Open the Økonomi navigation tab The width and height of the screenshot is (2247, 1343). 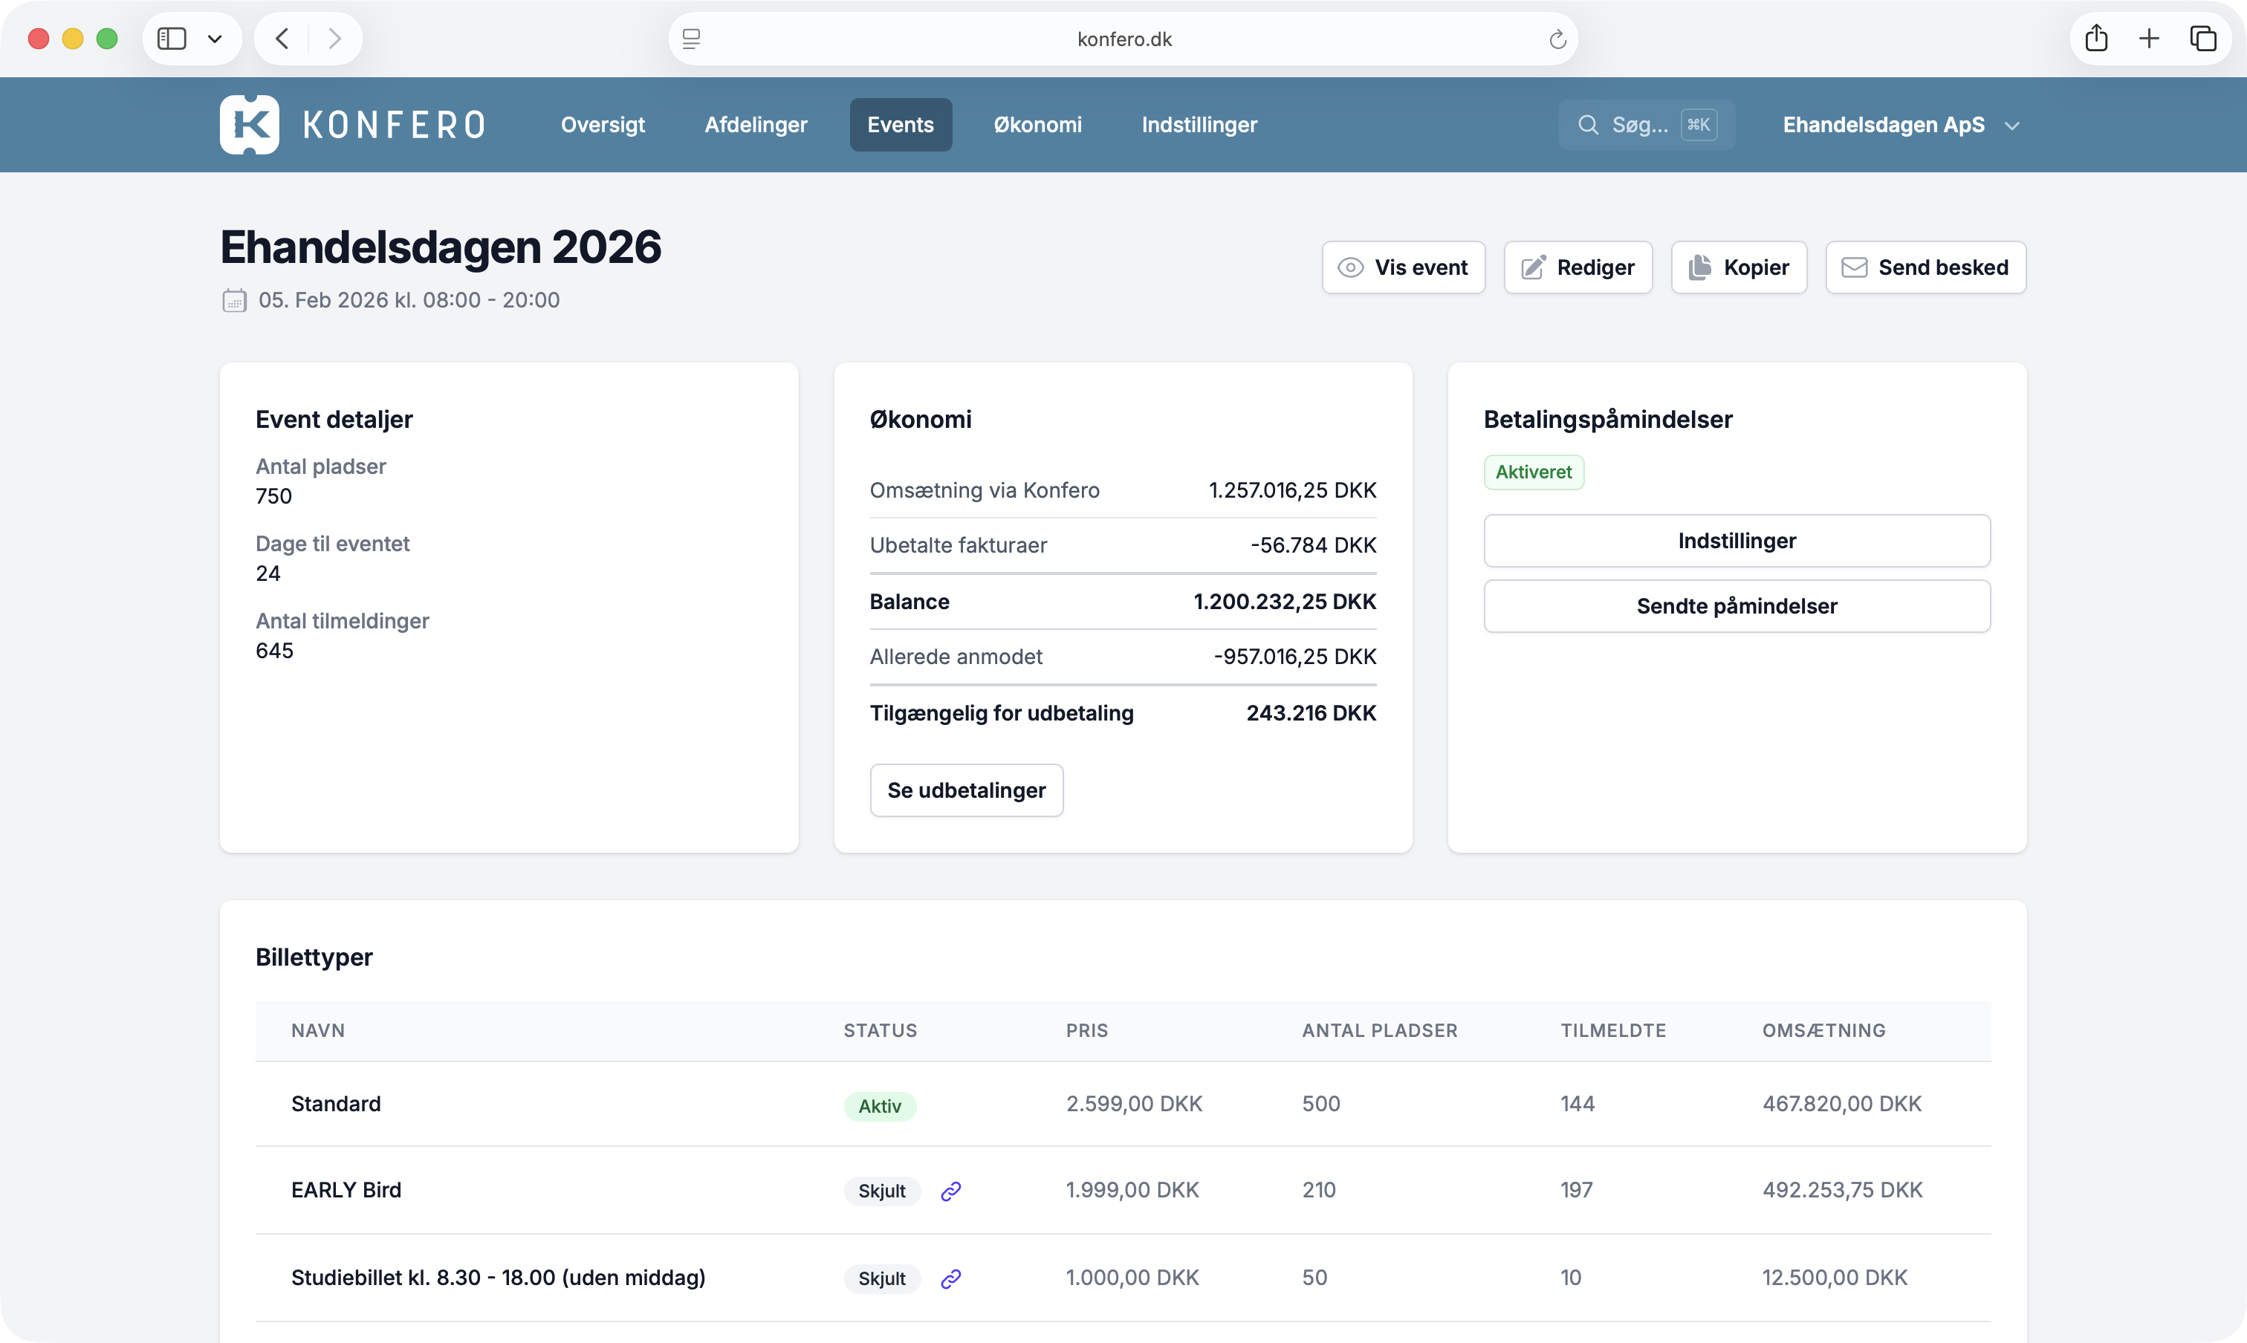click(x=1037, y=125)
